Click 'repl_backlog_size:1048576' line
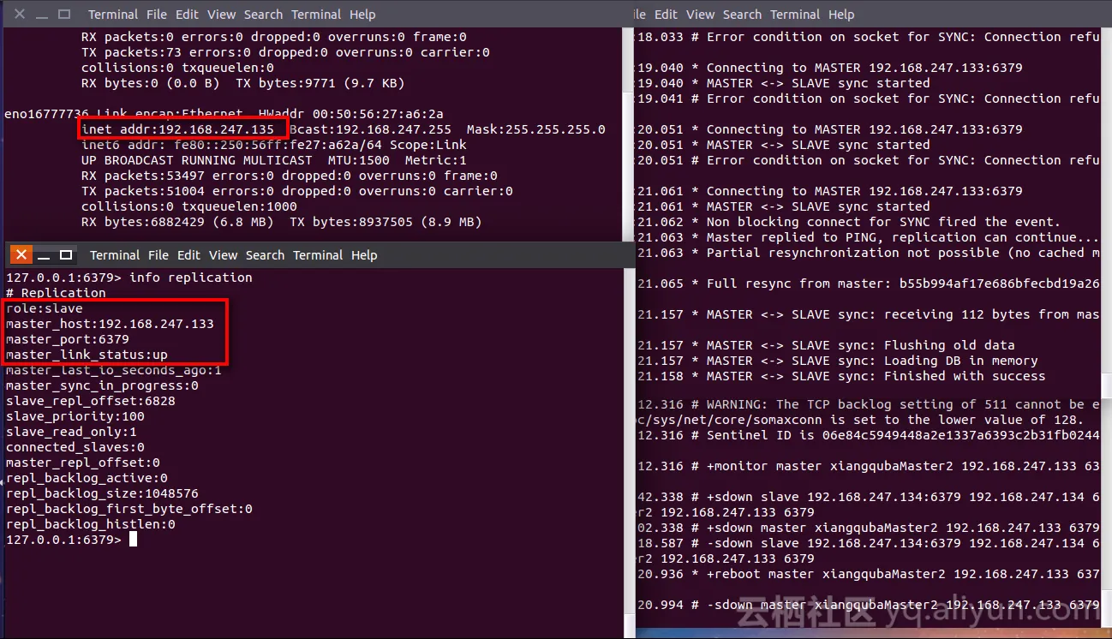Viewport: 1112px width, 639px height. point(102,493)
